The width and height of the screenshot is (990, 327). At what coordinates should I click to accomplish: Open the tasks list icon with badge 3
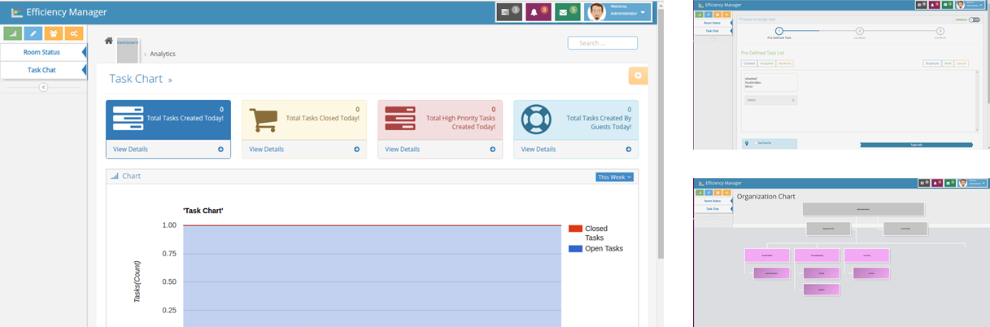508,12
